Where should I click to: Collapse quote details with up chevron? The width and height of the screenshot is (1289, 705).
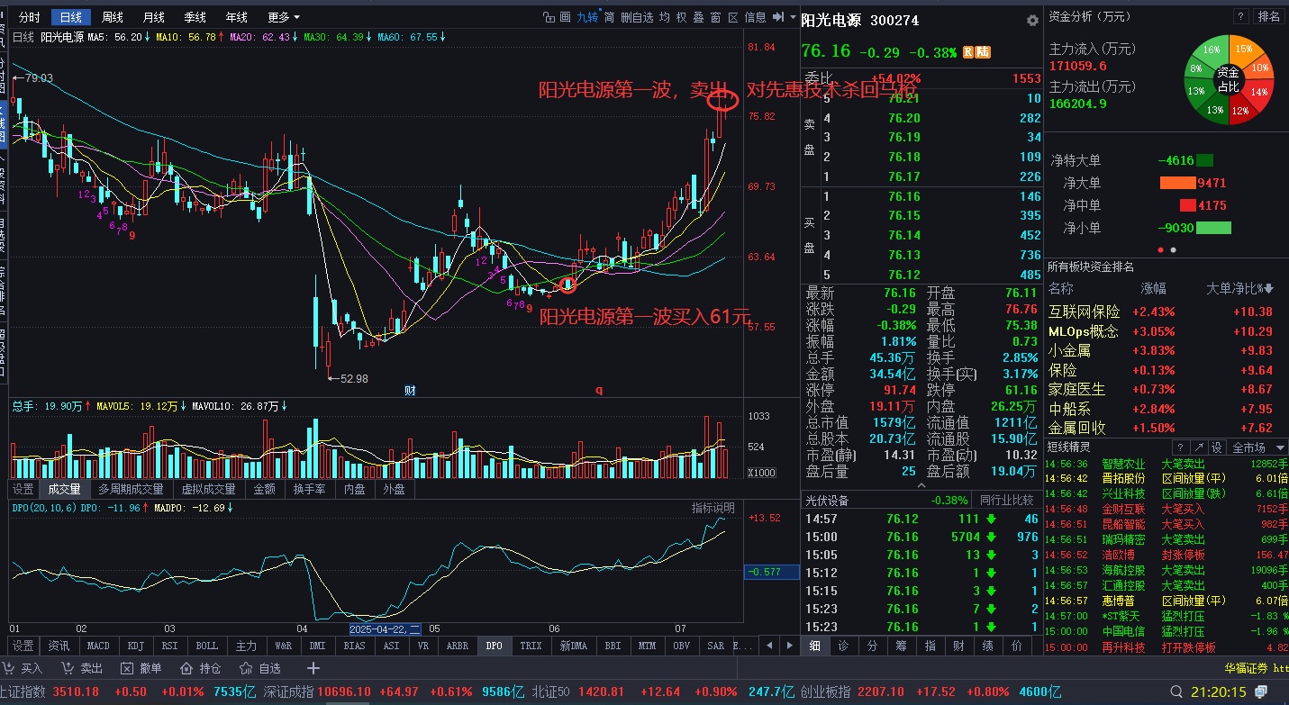coord(921,484)
